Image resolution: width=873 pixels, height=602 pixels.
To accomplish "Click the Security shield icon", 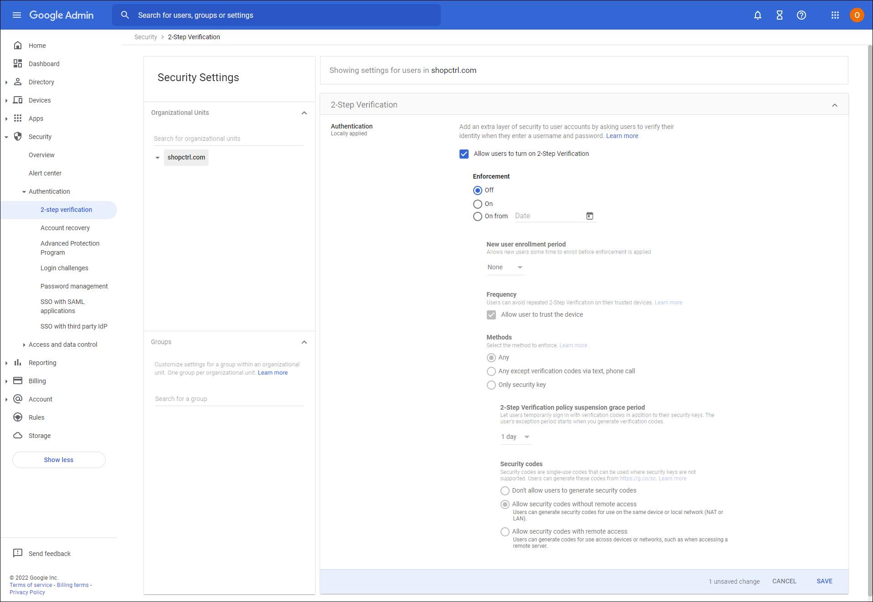I will click(18, 136).
